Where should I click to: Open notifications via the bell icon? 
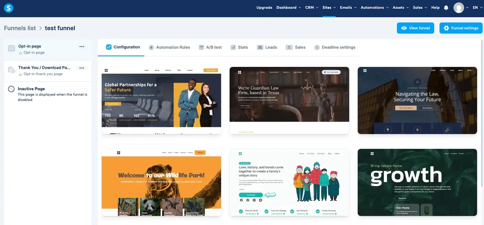click(x=446, y=8)
